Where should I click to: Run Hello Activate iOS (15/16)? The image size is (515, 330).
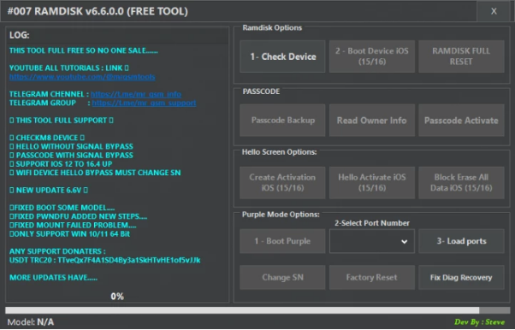pyautogui.click(x=372, y=183)
